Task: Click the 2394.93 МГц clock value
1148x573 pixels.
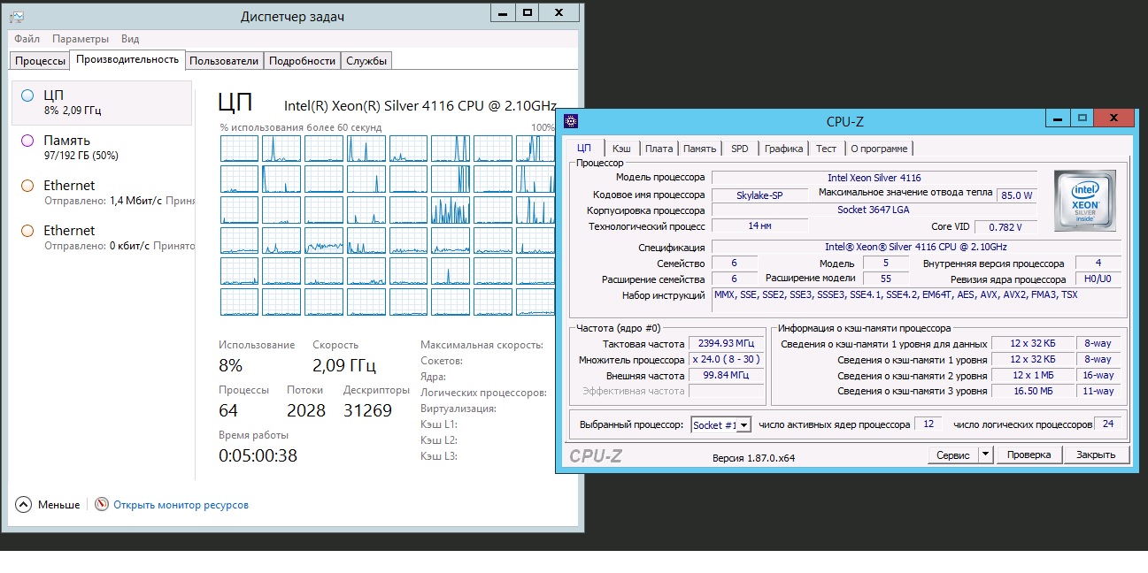Action: pos(727,344)
